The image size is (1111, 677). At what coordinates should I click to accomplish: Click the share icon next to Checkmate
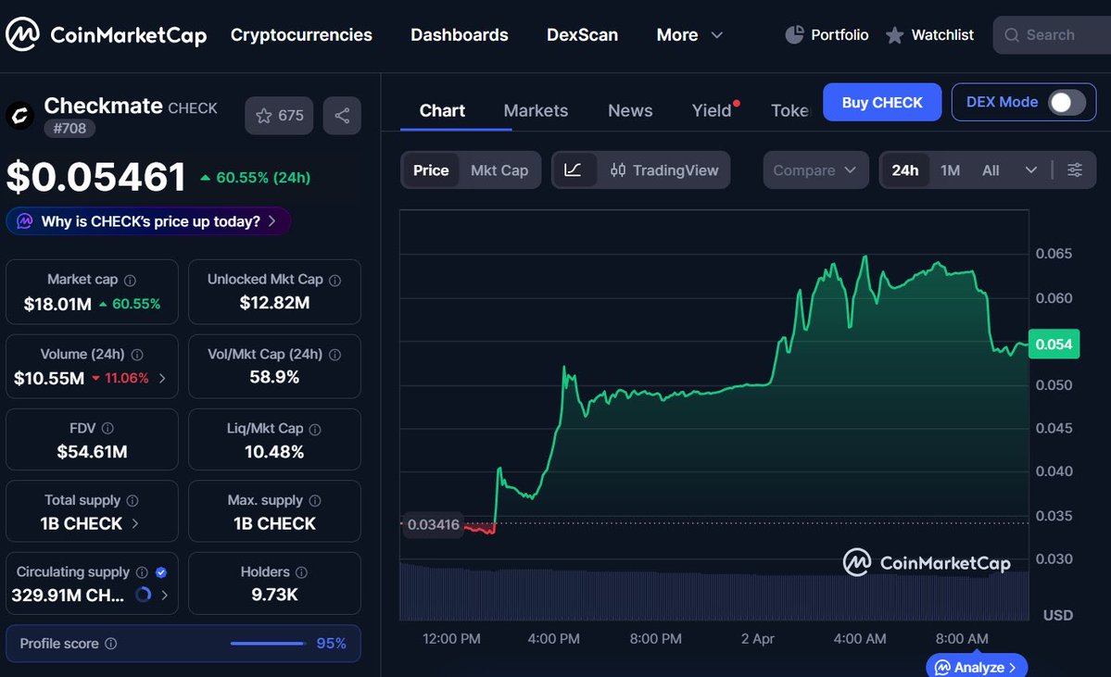(x=342, y=116)
